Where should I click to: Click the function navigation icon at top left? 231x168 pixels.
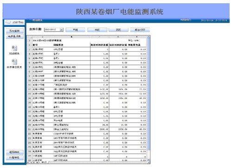[8, 22]
